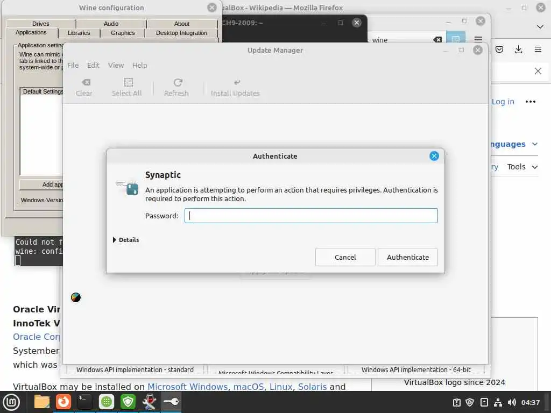The height and width of the screenshot is (413, 551).
Task: Click the removable drives tray icon
Action: [x=484, y=402]
